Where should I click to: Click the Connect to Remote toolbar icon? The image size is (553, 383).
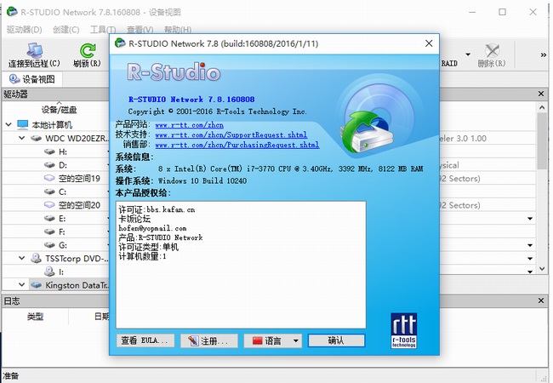34,51
